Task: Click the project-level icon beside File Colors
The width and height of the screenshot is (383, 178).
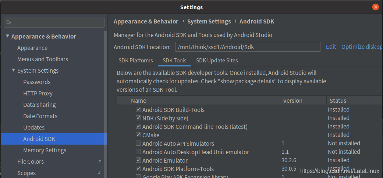Action: (99, 161)
